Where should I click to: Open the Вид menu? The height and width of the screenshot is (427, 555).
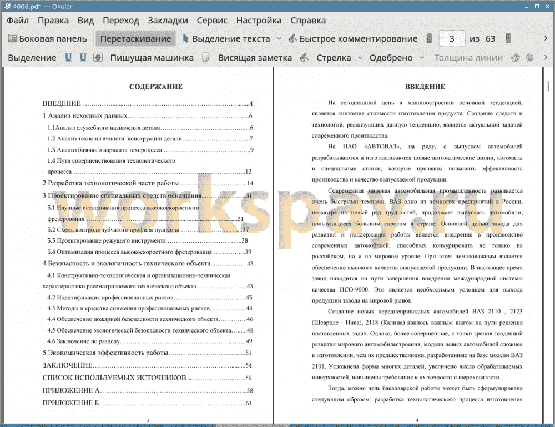pyautogui.click(x=85, y=21)
